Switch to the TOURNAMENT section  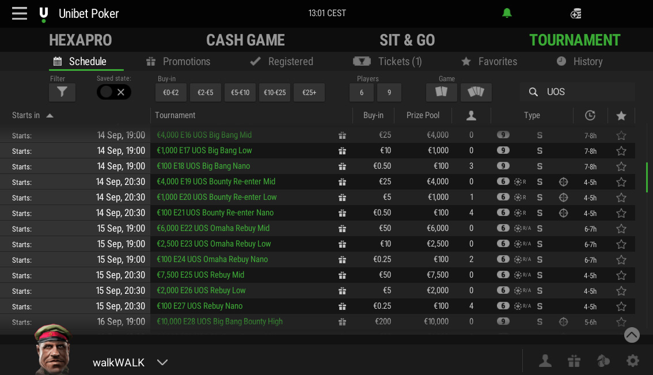575,40
